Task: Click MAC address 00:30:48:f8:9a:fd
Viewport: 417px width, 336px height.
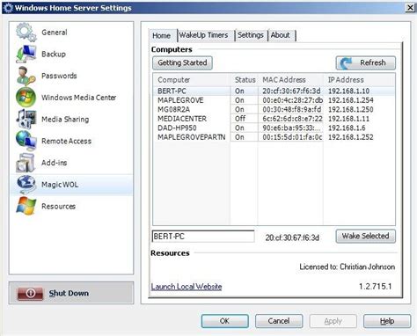Action: pos(292,109)
